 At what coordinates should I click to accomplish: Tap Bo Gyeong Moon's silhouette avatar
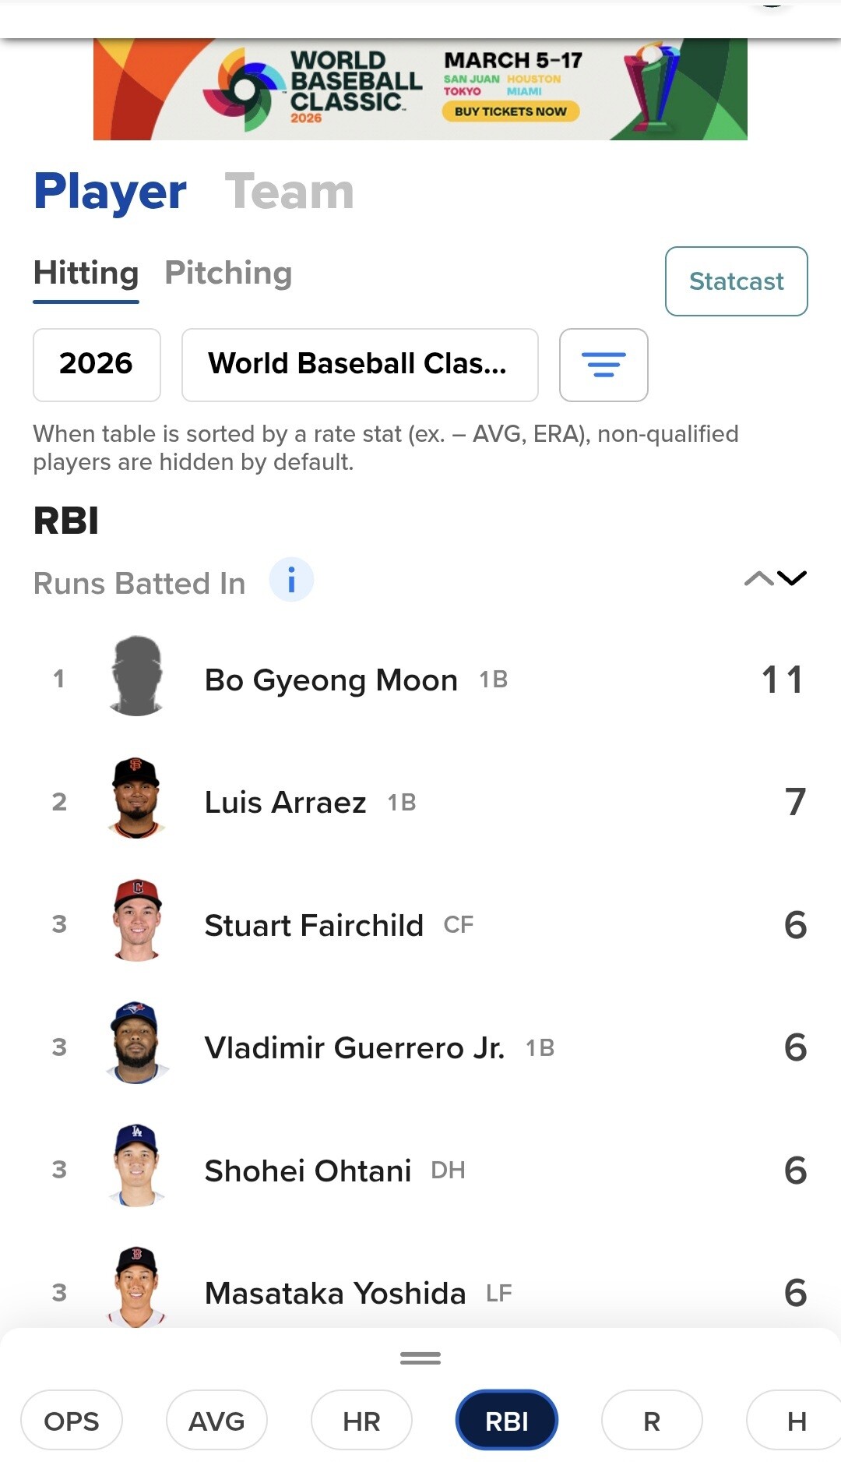point(137,676)
